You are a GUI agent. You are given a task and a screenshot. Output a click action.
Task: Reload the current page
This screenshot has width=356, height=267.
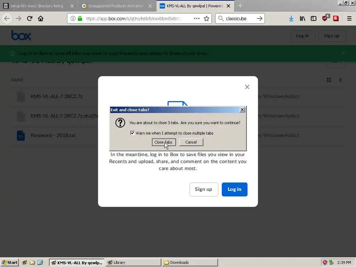(x=30, y=18)
